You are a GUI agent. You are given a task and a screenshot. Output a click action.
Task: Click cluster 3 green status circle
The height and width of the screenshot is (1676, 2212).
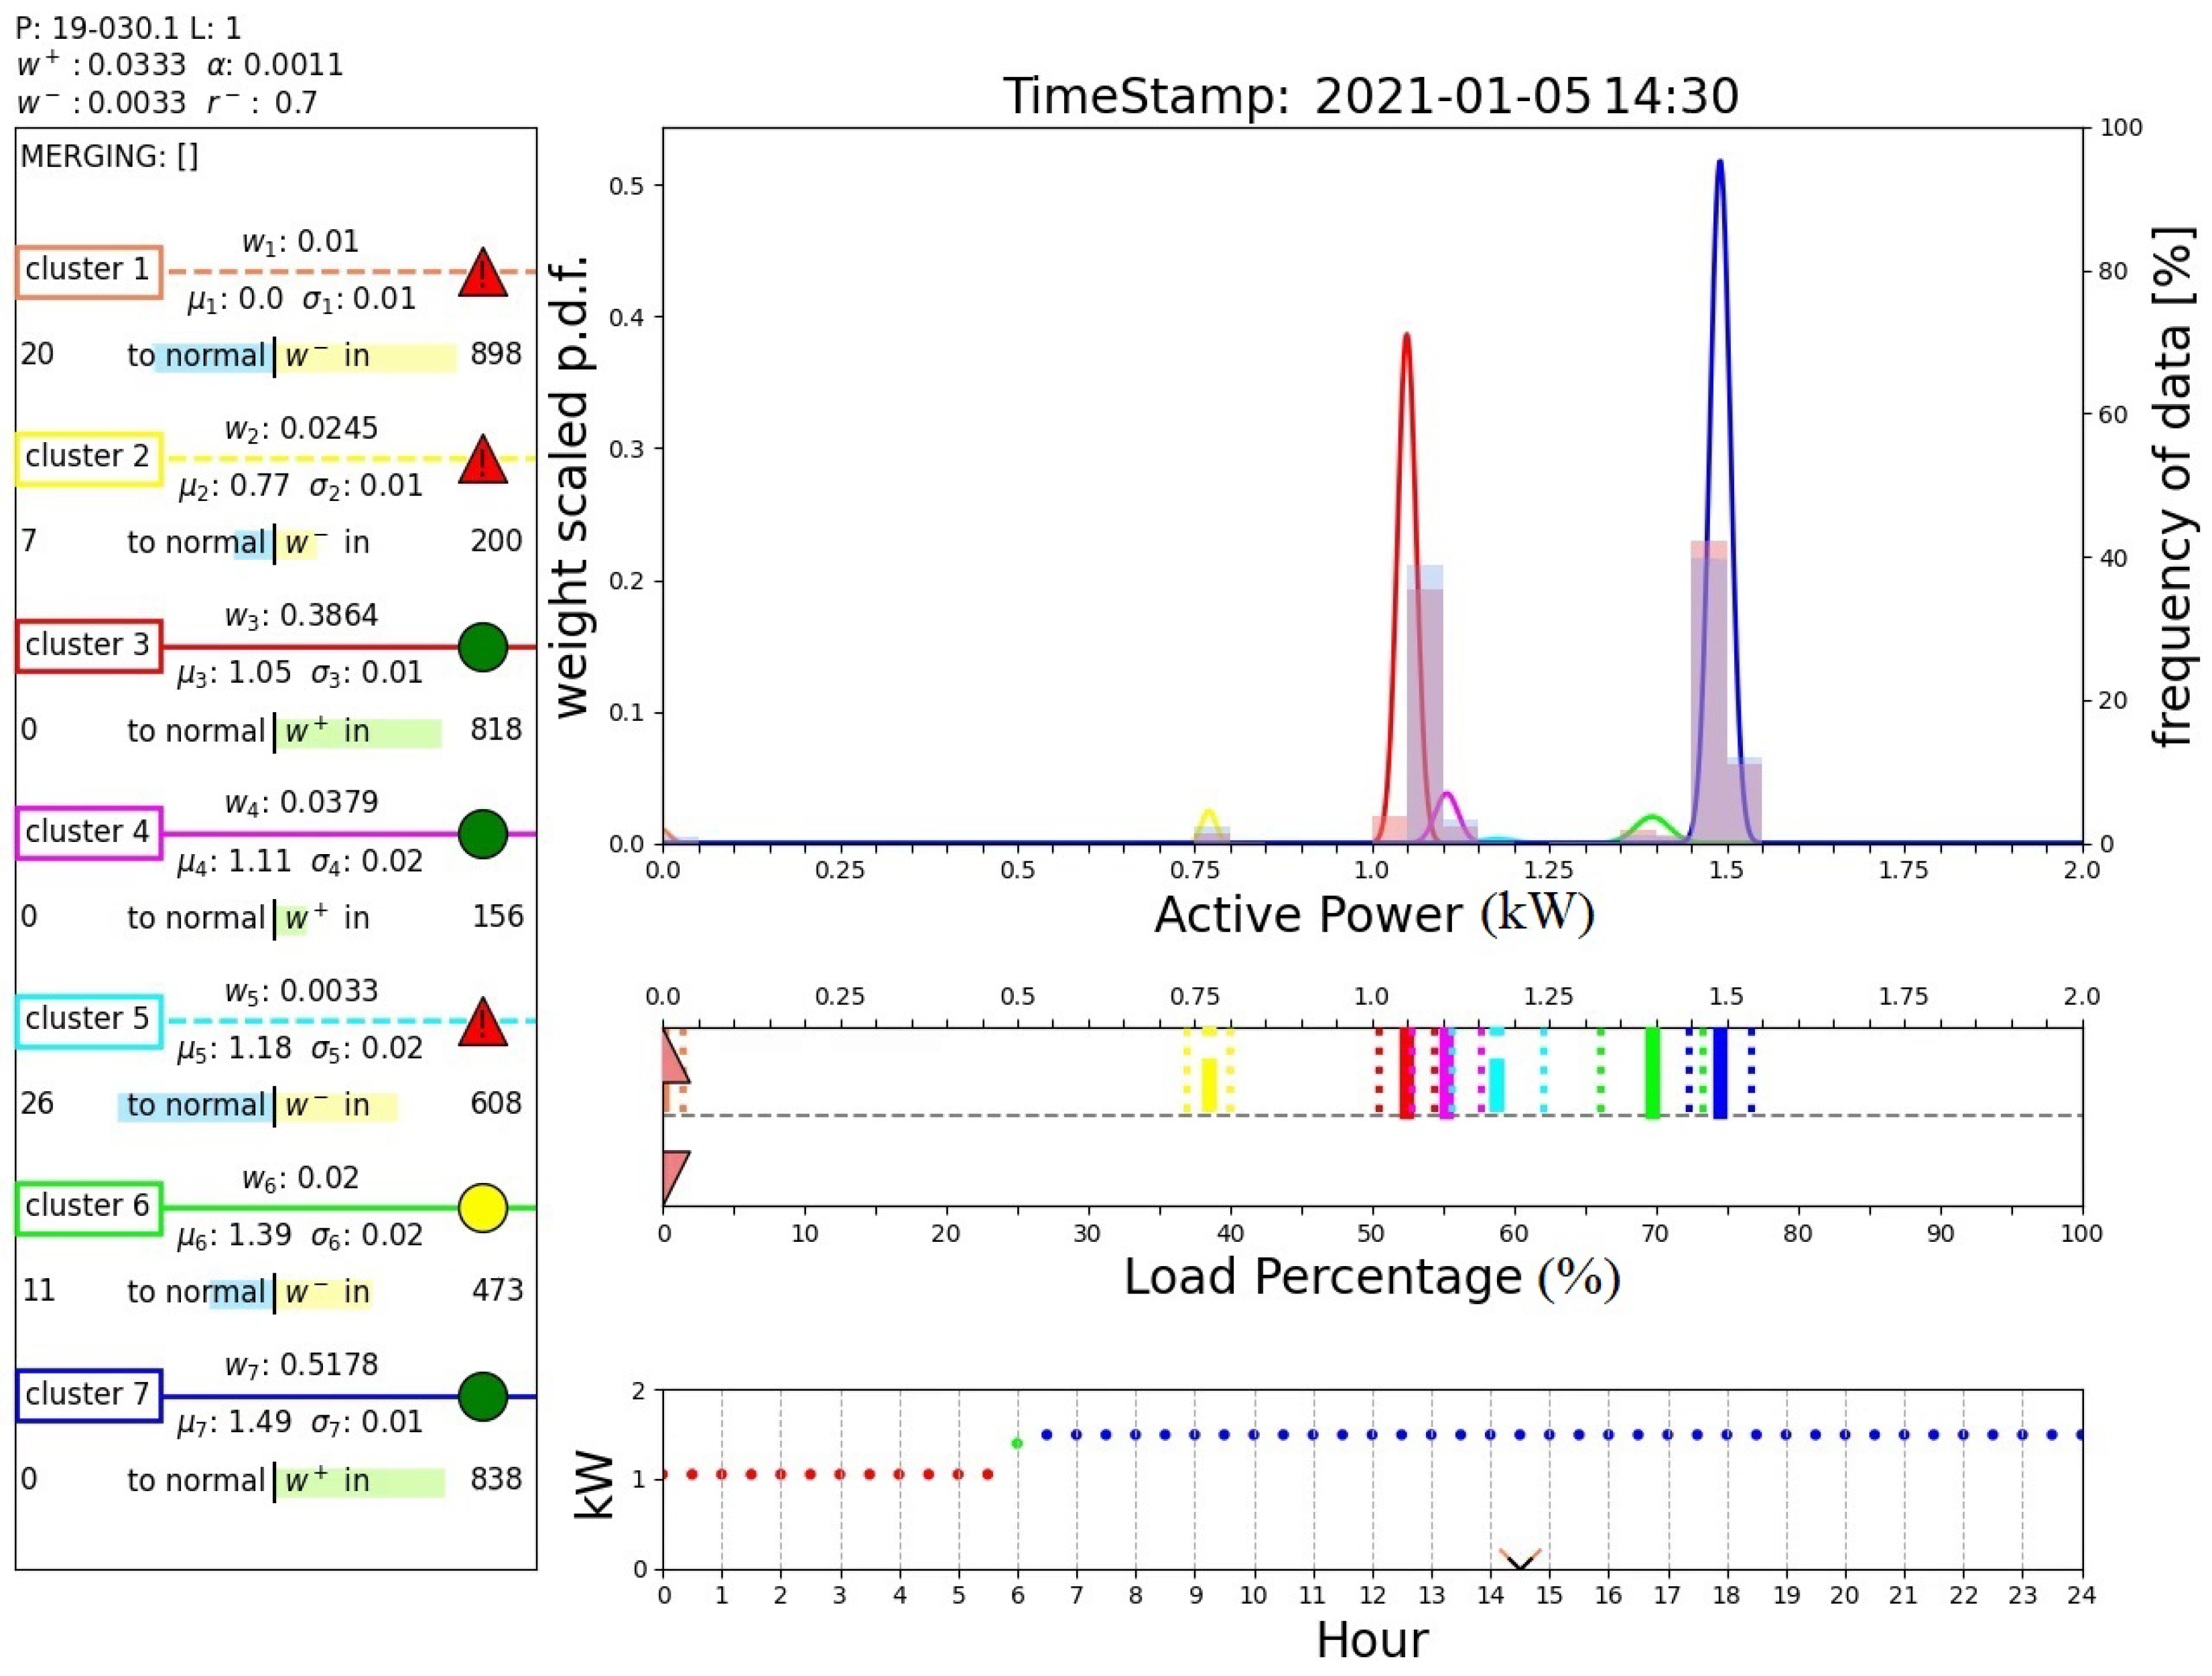tap(483, 646)
